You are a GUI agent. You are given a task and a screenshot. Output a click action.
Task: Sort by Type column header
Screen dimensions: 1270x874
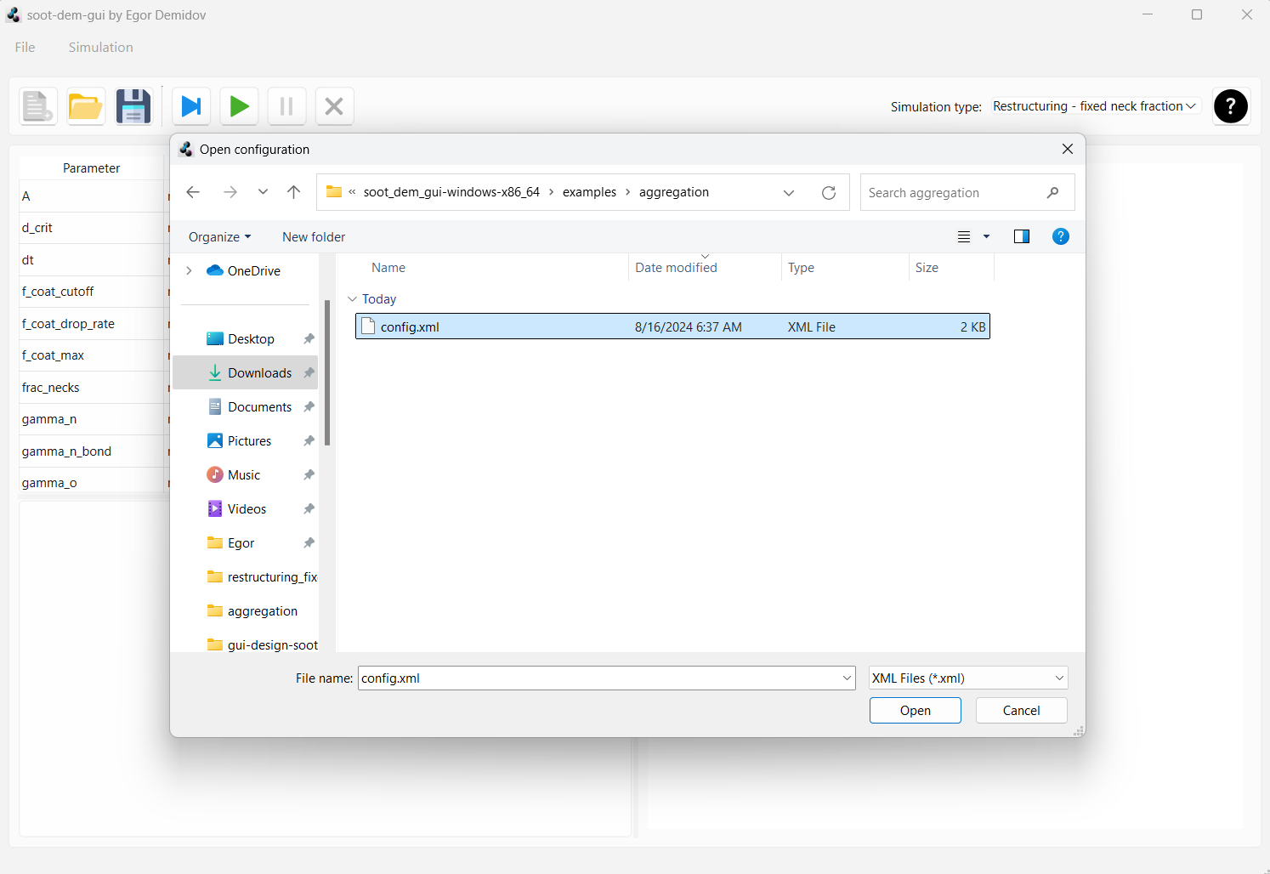pyautogui.click(x=845, y=268)
